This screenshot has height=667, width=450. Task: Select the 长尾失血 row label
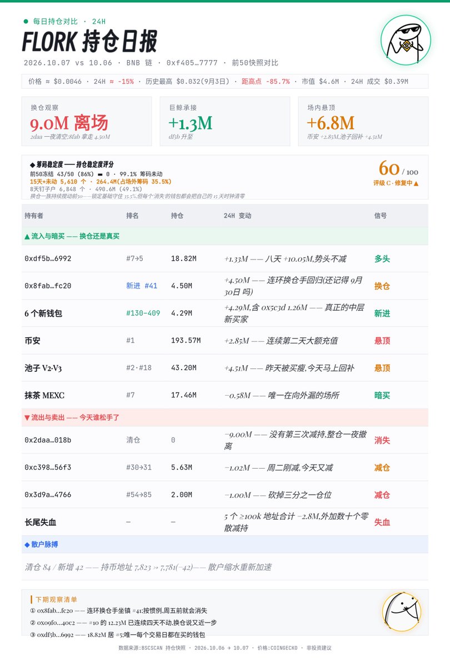click(41, 522)
